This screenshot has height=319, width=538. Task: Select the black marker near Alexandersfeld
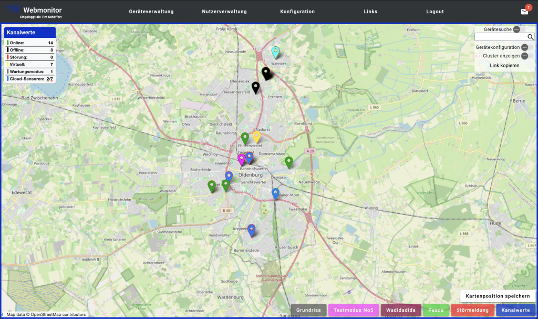click(x=255, y=87)
